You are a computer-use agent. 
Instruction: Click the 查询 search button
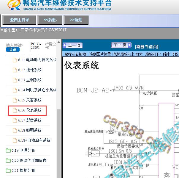pos(13,50)
